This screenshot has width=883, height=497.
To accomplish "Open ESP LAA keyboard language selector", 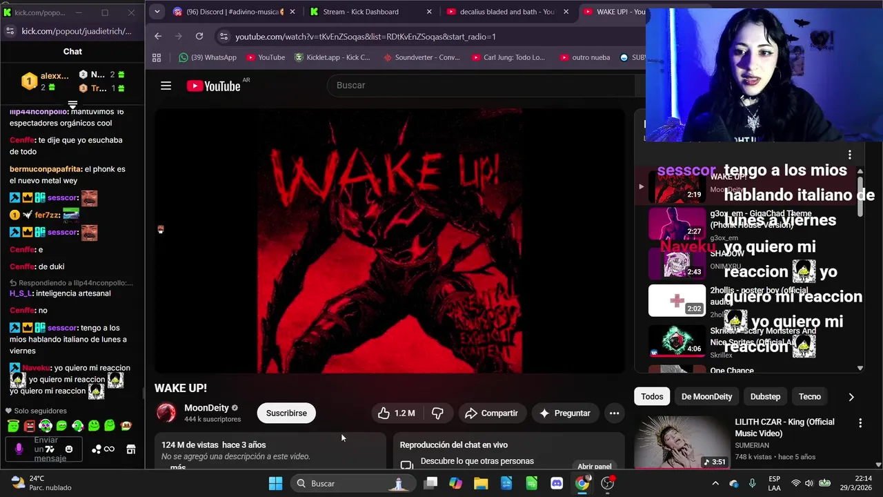I will pos(775,483).
